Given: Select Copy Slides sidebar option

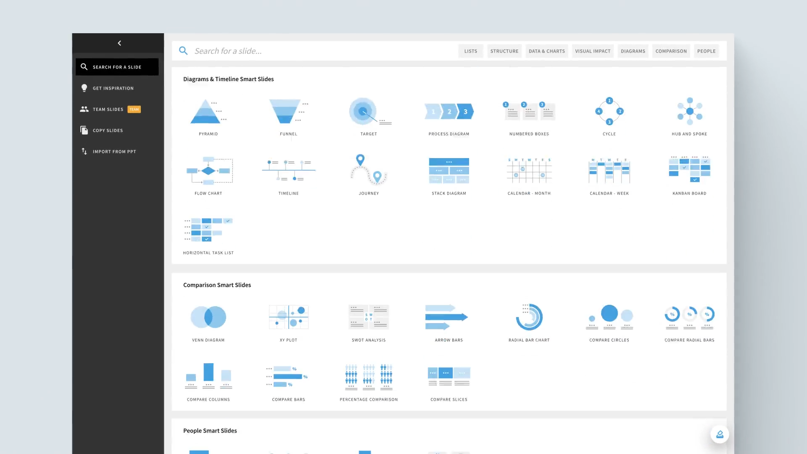Looking at the screenshot, I should click(108, 130).
